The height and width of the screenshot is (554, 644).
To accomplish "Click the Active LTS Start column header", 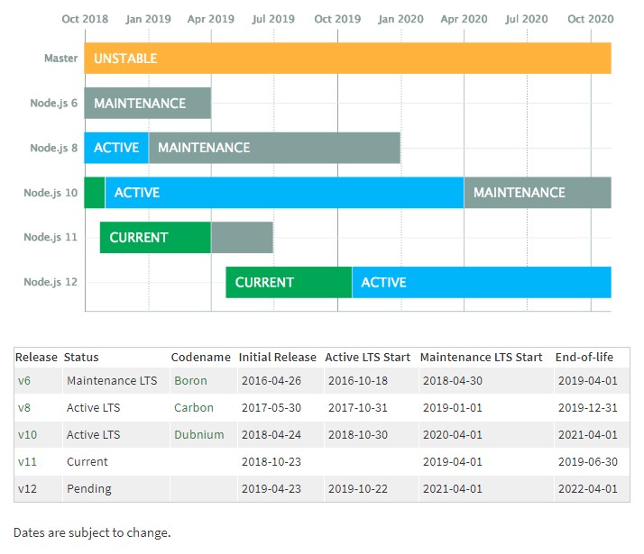I will click(x=368, y=357).
